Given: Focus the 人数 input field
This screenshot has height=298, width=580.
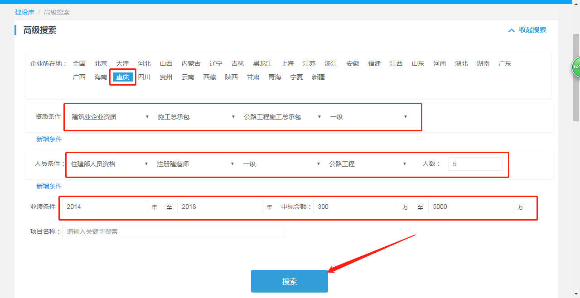Looking at the screenshot, I should coord(475,164).
